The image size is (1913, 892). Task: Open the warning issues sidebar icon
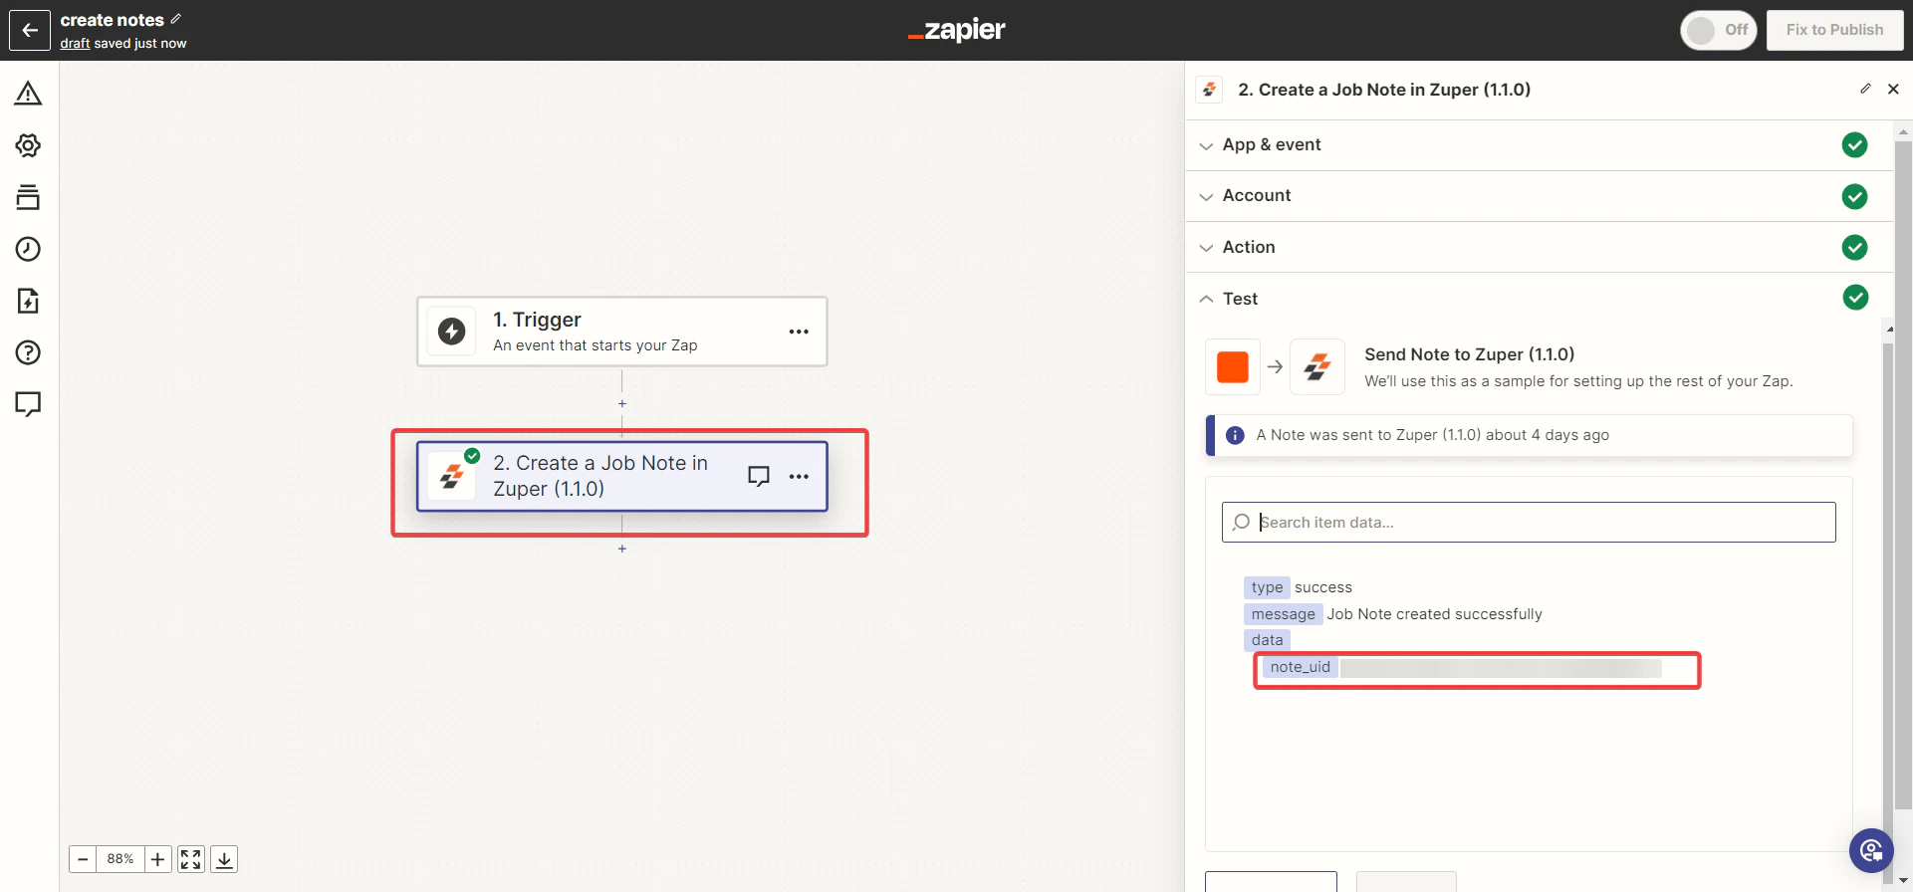point(28,94)
